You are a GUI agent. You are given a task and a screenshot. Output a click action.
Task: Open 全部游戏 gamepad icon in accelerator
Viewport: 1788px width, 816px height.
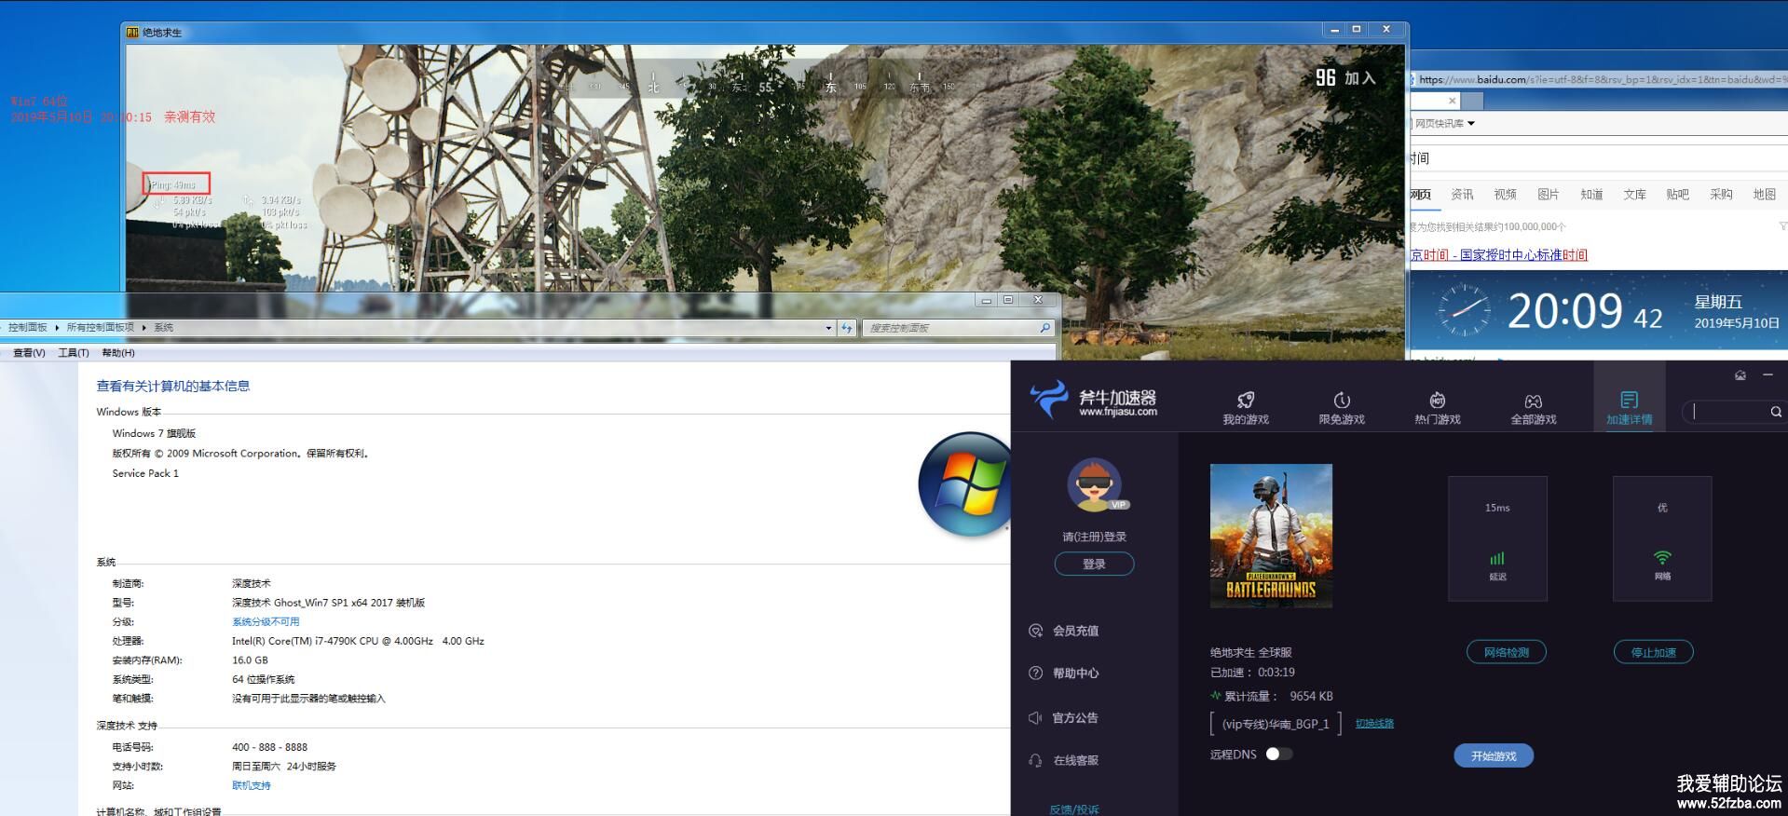coord(1534,401)
